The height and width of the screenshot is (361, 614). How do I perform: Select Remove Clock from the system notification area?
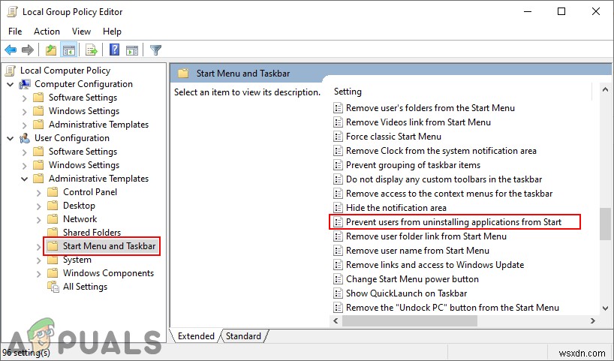[x=441, y=151]
